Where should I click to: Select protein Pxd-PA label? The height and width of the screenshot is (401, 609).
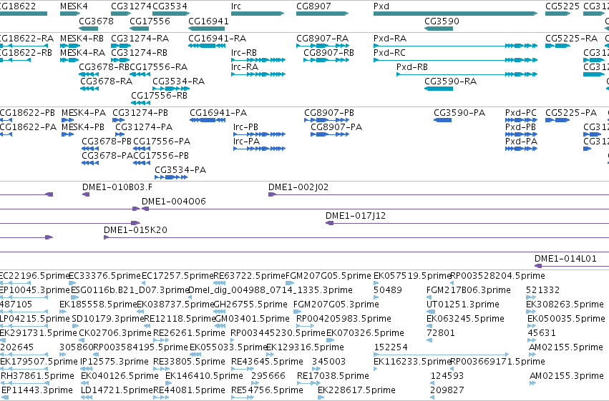[x=521, y=142]
